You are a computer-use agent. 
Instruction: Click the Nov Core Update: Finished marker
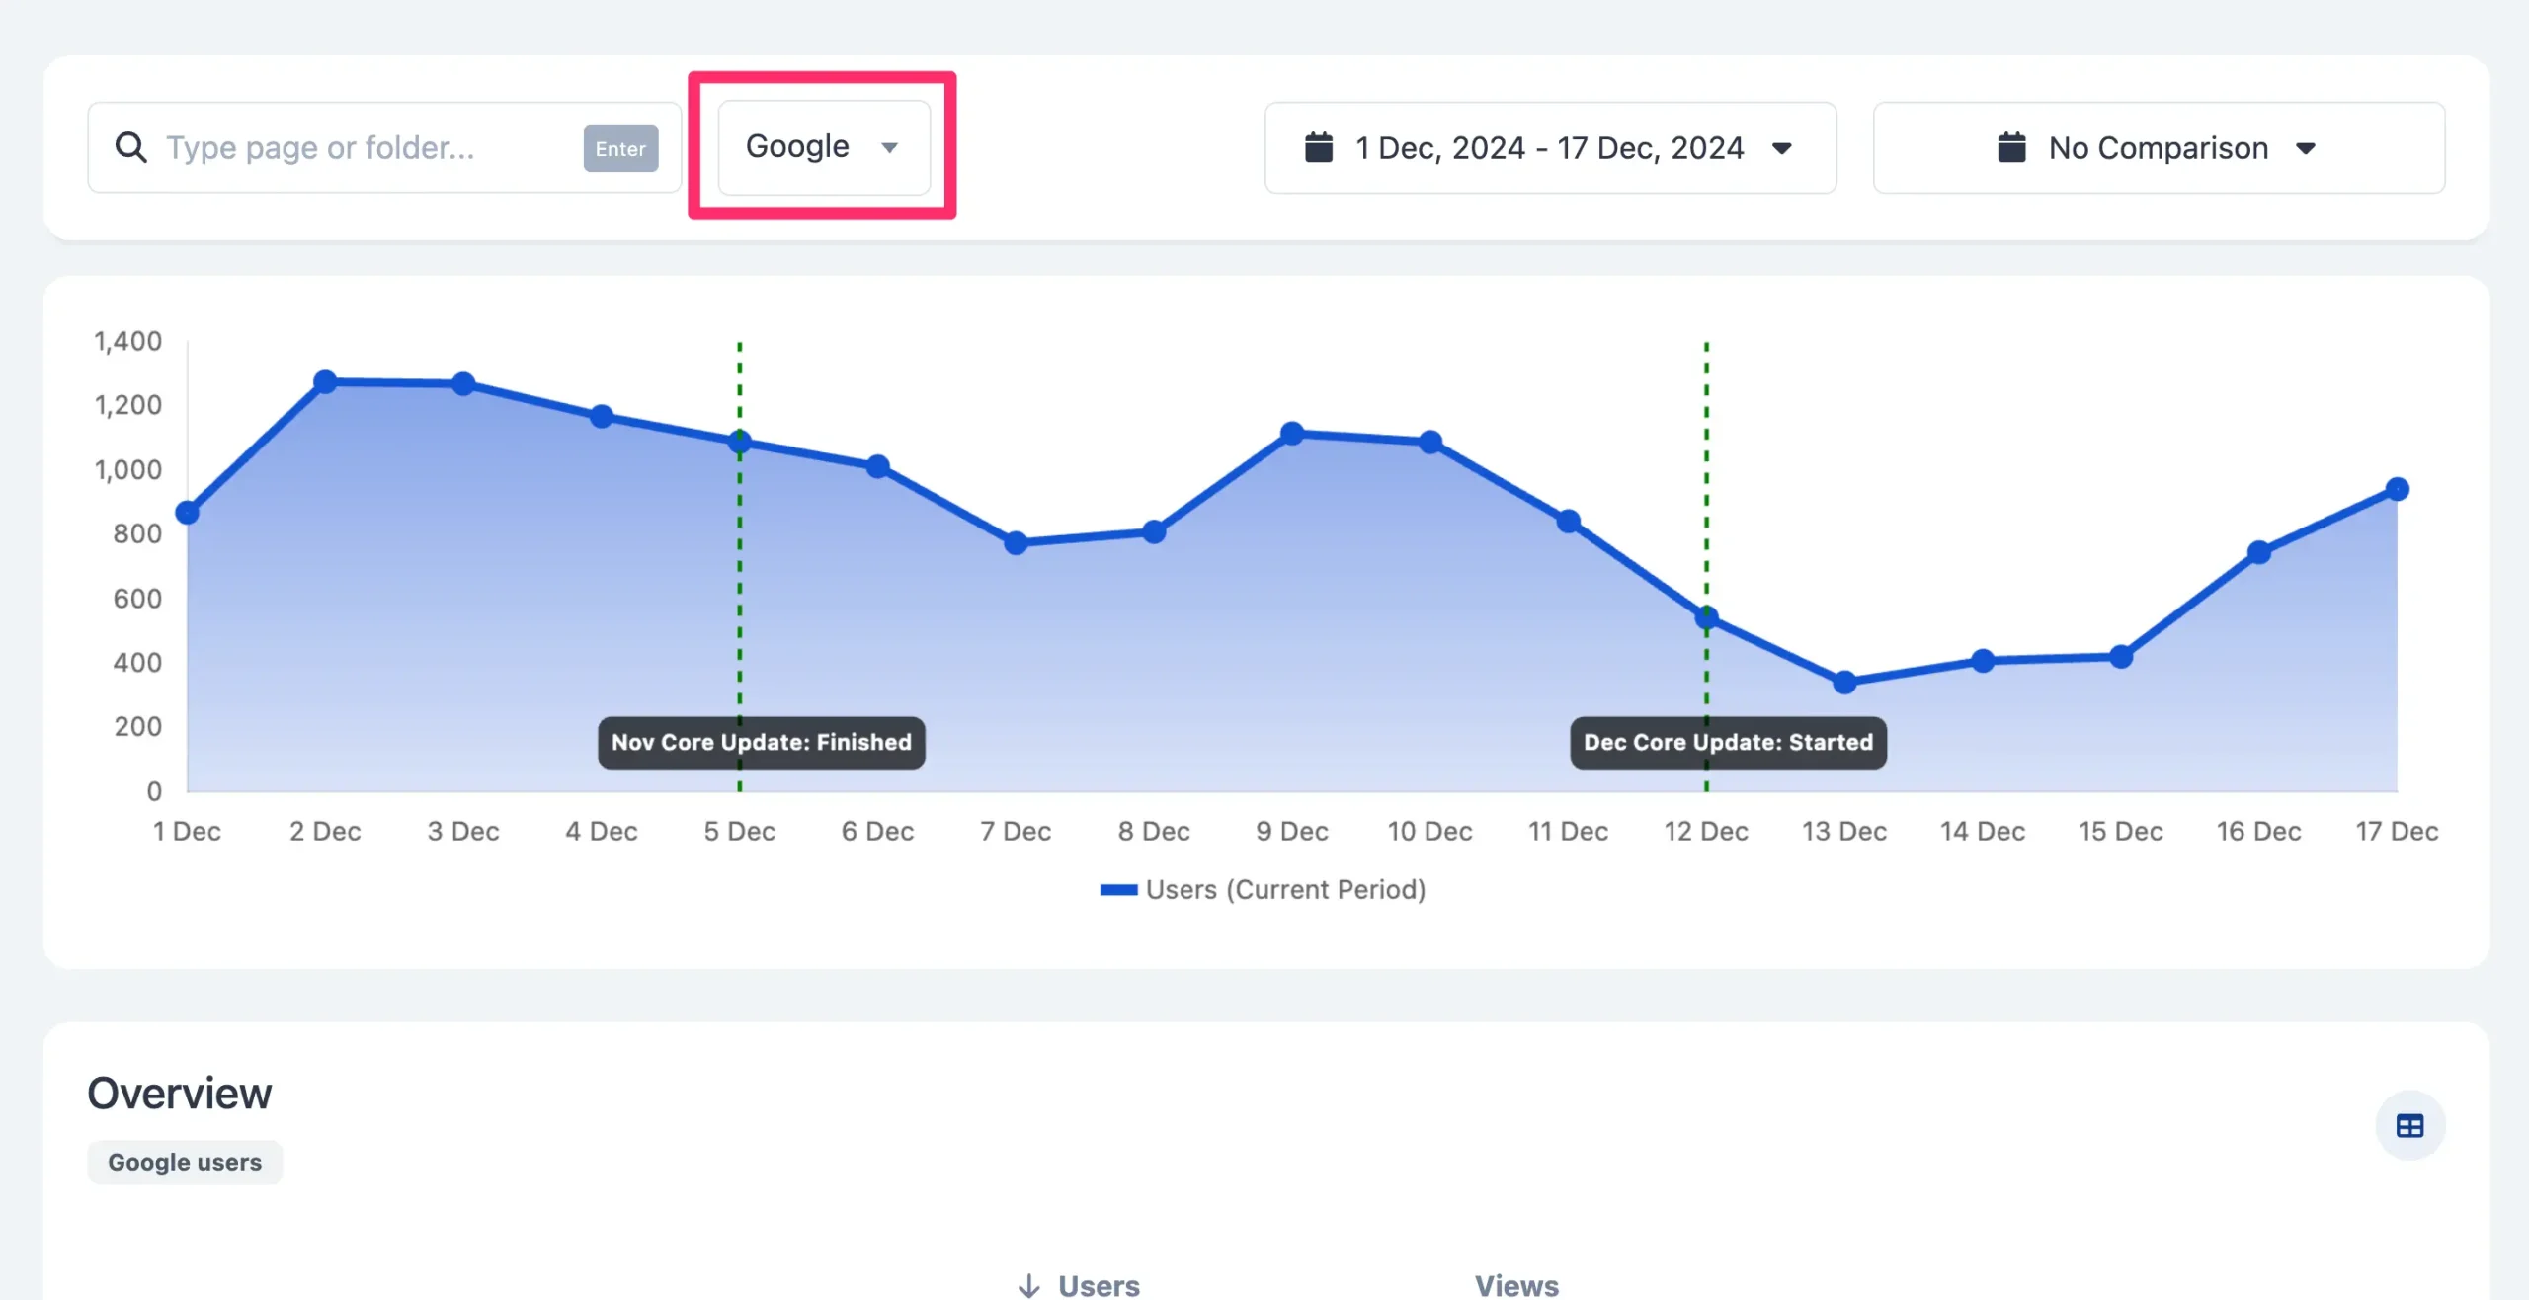click(761, 742)
